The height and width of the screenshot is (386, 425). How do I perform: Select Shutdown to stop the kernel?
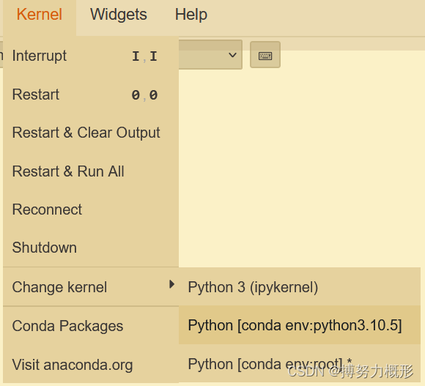91,248
